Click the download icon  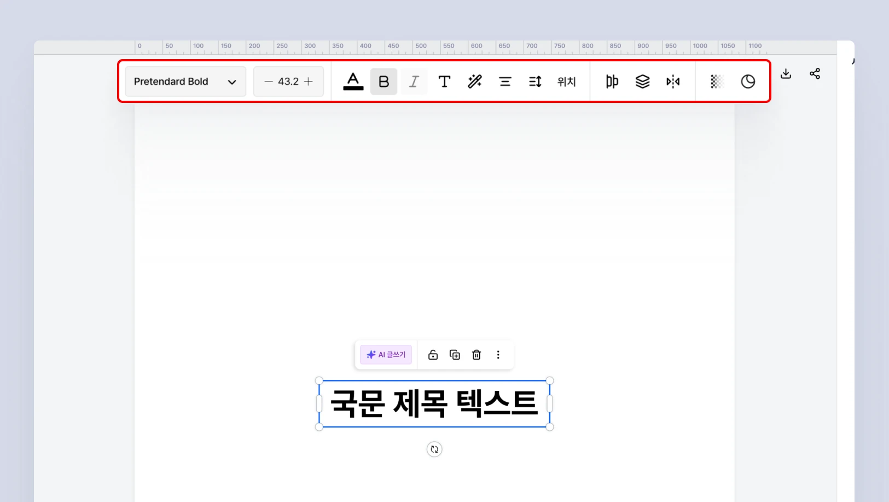786,73
